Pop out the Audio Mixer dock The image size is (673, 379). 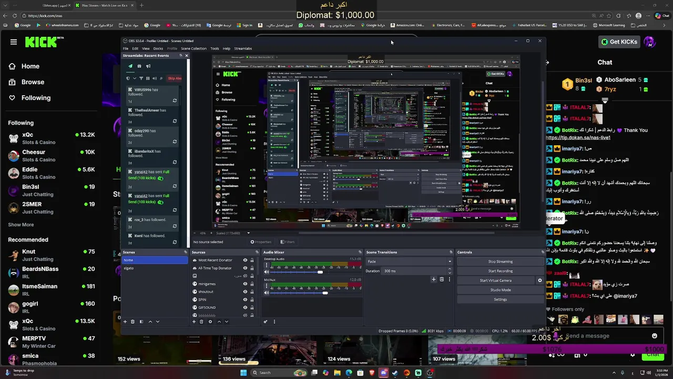(360, 252)
